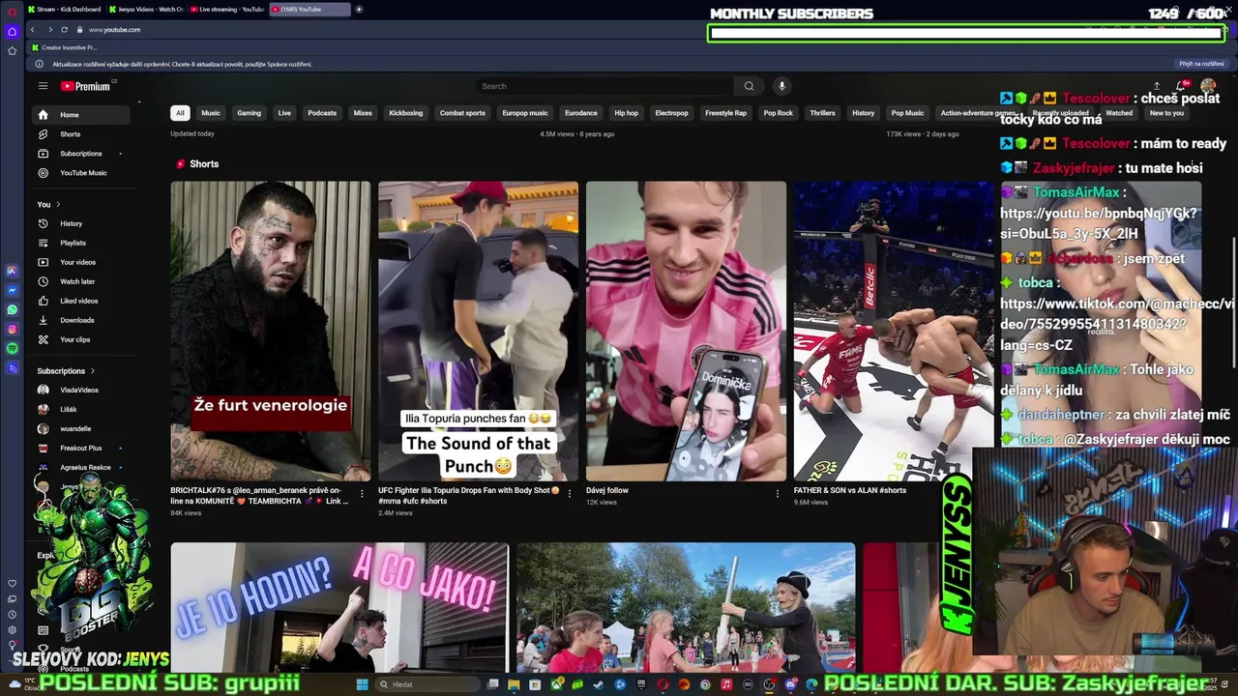Select the Gaming filter chip

[x=250, y=113]
